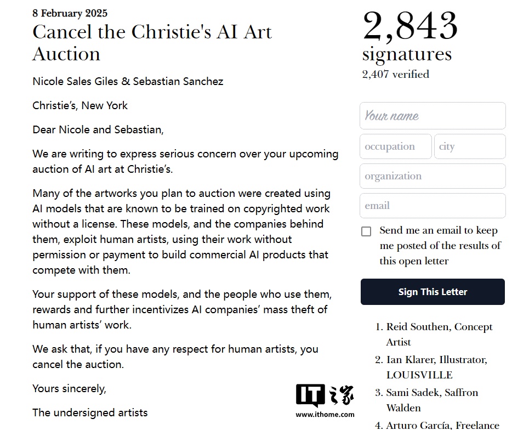The width and height of the screenshot is (529, 430).
Task: Click the Sign This Letter button
Action: [433, 292]
